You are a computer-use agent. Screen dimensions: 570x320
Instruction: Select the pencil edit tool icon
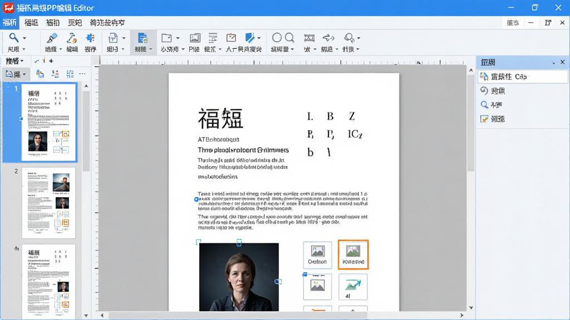coord(72,38)
